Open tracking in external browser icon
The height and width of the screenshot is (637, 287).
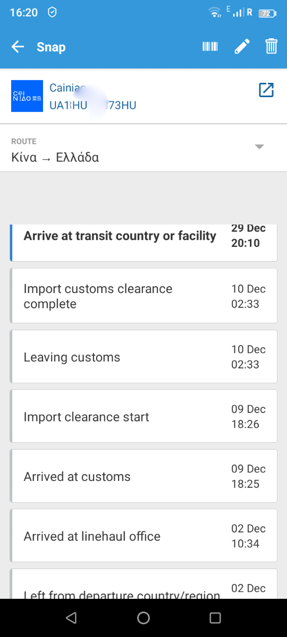pos(266,90)
